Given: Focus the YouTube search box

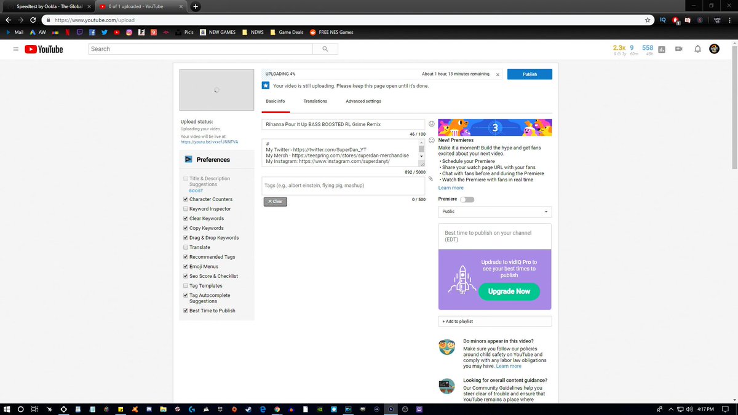Looking at the screenshot, I should coord(200,49).
